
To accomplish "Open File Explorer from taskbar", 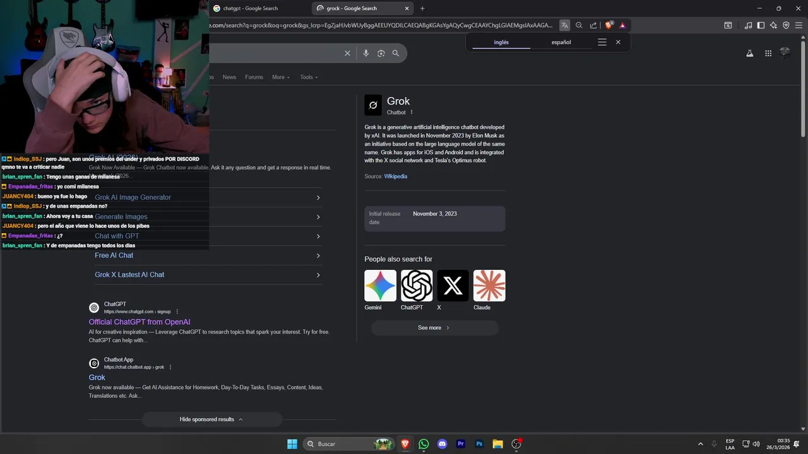I will 497,444.
